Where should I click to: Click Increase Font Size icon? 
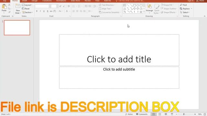pos(60,6)
